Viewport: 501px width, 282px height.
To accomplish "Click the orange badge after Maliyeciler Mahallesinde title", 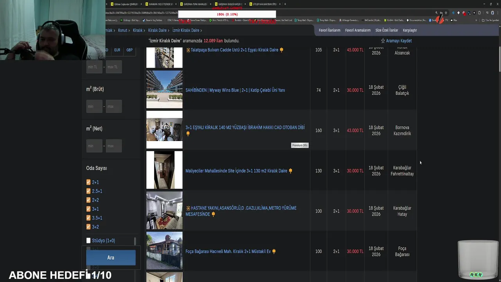I will pyautogui.click(x=290, y=171).
